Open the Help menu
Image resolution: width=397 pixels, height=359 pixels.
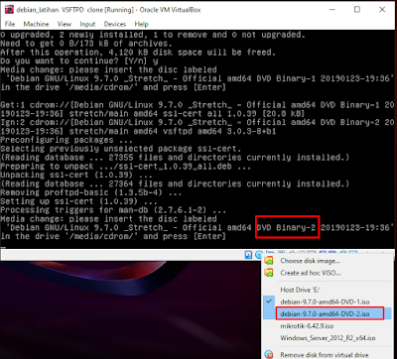(141, 24)
